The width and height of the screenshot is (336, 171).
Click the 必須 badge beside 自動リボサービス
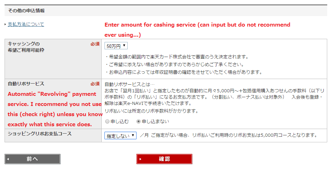[x=95, y=84]
